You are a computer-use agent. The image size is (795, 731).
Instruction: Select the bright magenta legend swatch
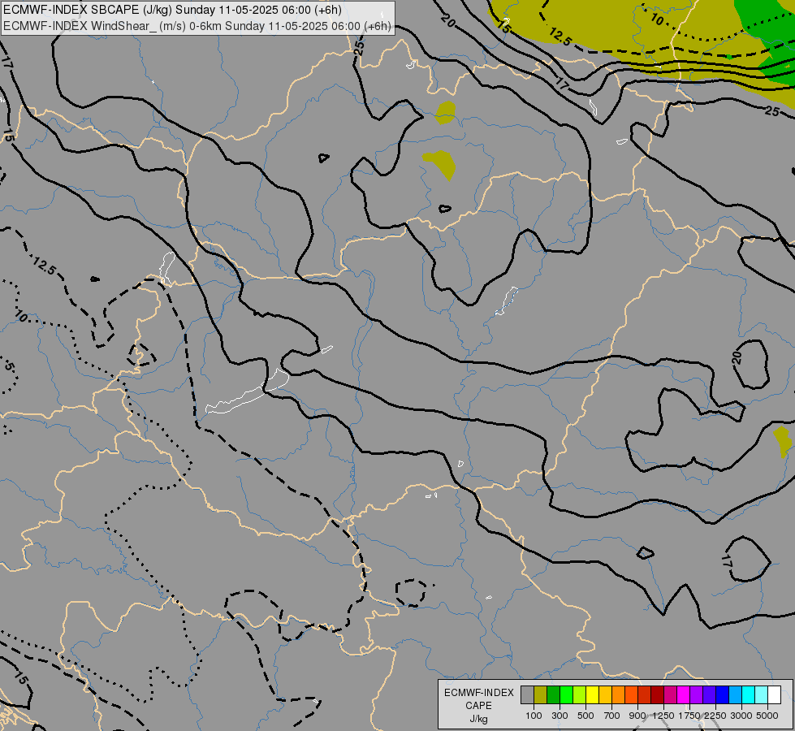click(x=684, y=695)
